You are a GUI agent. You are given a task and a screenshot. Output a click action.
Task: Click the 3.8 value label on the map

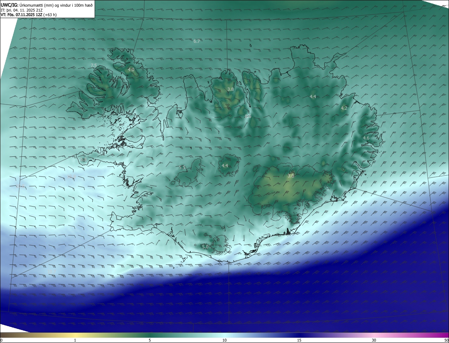tap(230, 89)
